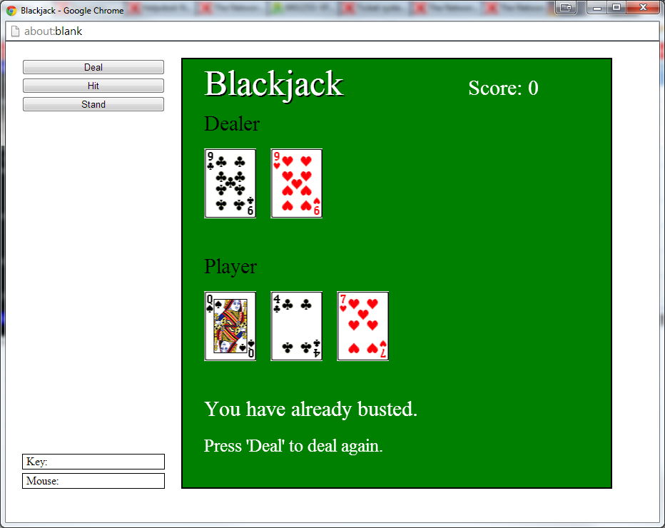
Task: Click the Blackjack title heading
Action: click(x=274, y=84)
